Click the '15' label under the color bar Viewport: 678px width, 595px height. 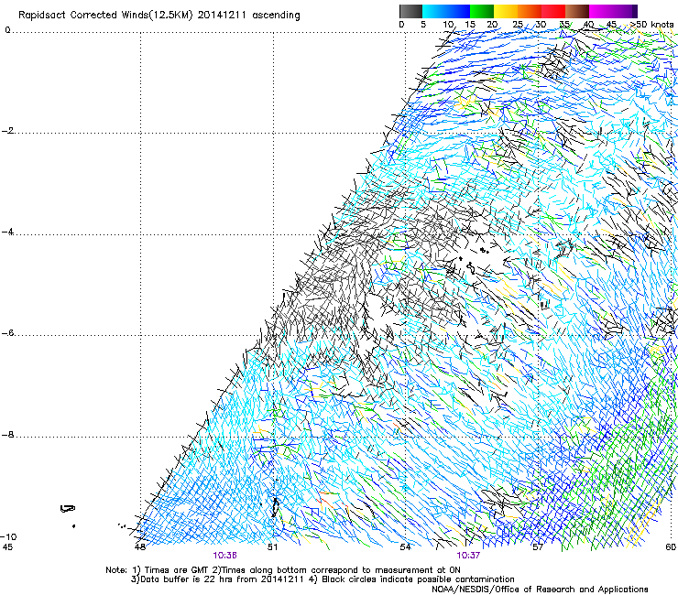pos(470,25)
